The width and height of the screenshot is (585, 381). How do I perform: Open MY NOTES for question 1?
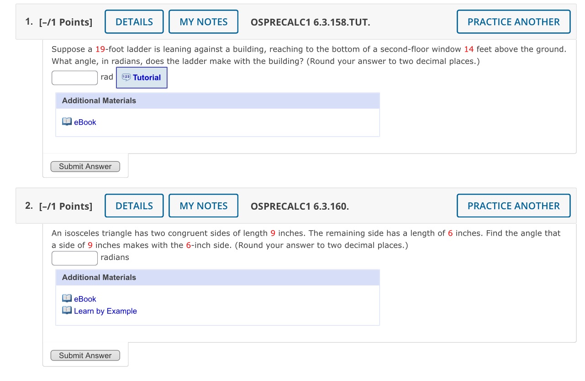(x=204, y=22)
